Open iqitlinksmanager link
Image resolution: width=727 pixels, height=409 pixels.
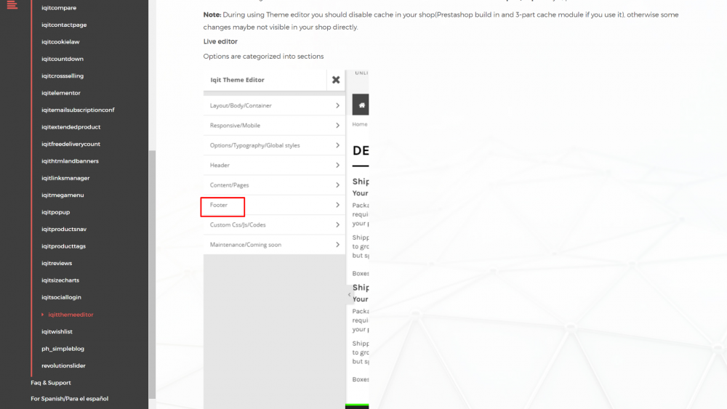65,178
